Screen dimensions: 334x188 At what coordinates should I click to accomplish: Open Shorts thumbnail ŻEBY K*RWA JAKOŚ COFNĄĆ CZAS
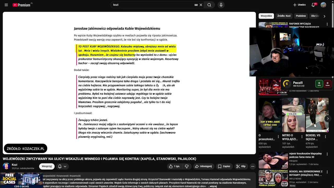pos(270,115)
